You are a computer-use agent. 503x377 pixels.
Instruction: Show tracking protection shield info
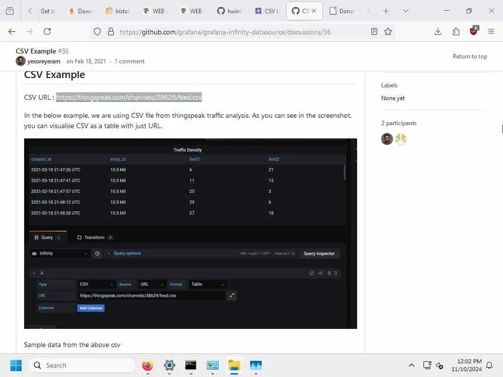point(97,31)
